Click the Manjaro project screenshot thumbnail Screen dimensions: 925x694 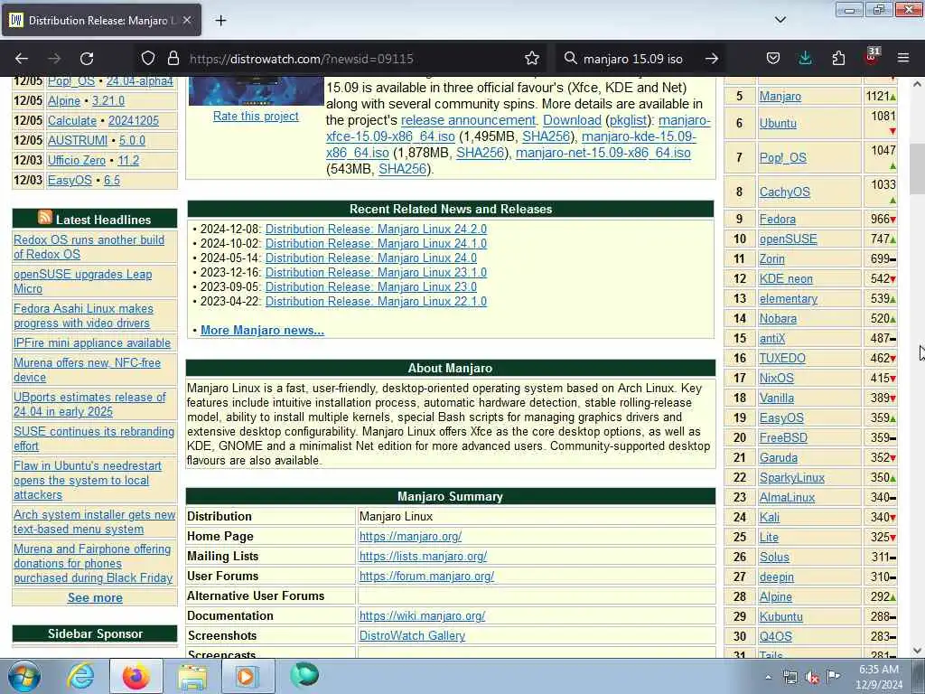256,91
